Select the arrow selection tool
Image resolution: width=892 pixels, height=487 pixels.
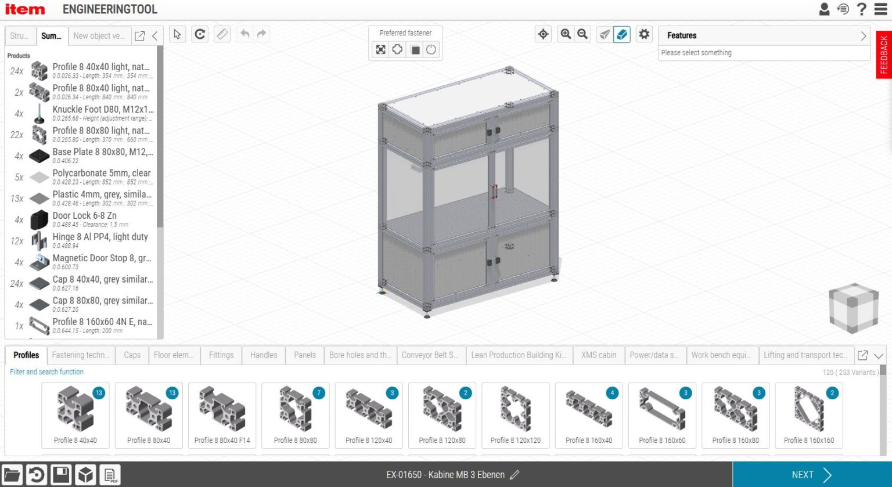(177, 34)
